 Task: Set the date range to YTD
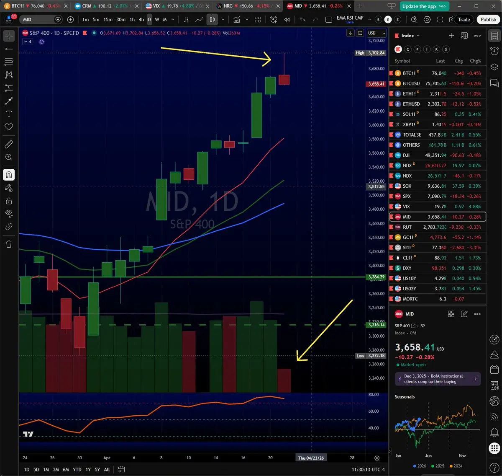pyautogui.click(x=77, y=469)
